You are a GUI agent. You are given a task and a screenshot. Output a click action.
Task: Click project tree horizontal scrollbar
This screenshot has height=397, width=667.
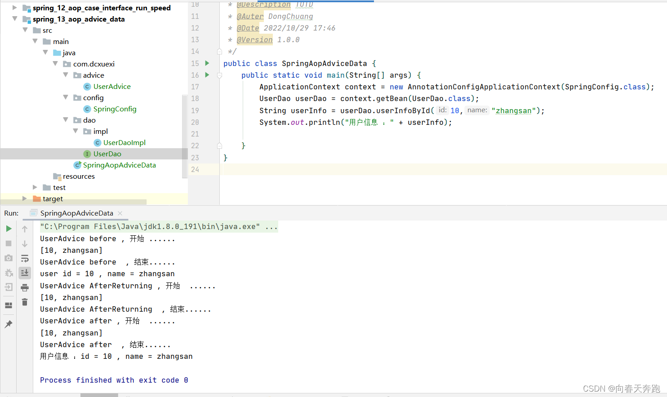coord(74,202)
